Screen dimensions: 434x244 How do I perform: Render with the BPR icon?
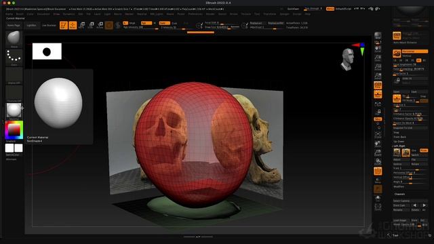pos(378,35)
